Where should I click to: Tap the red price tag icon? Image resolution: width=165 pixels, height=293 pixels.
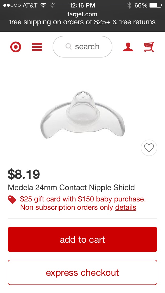pyautogui.click(x=12, y=200)
